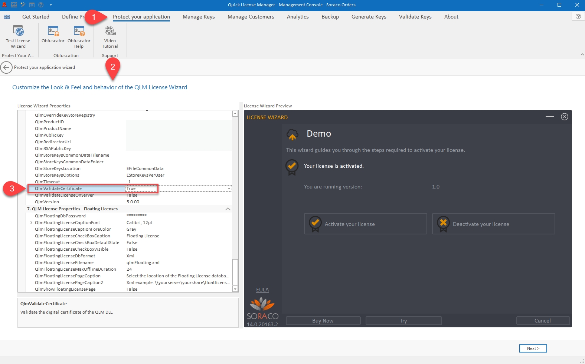Click the Next button

[533, 348]
